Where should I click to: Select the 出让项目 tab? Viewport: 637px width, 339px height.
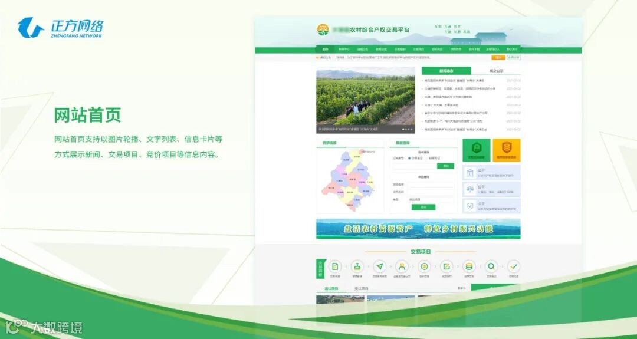pyautogui.click(x=331, y=289)
